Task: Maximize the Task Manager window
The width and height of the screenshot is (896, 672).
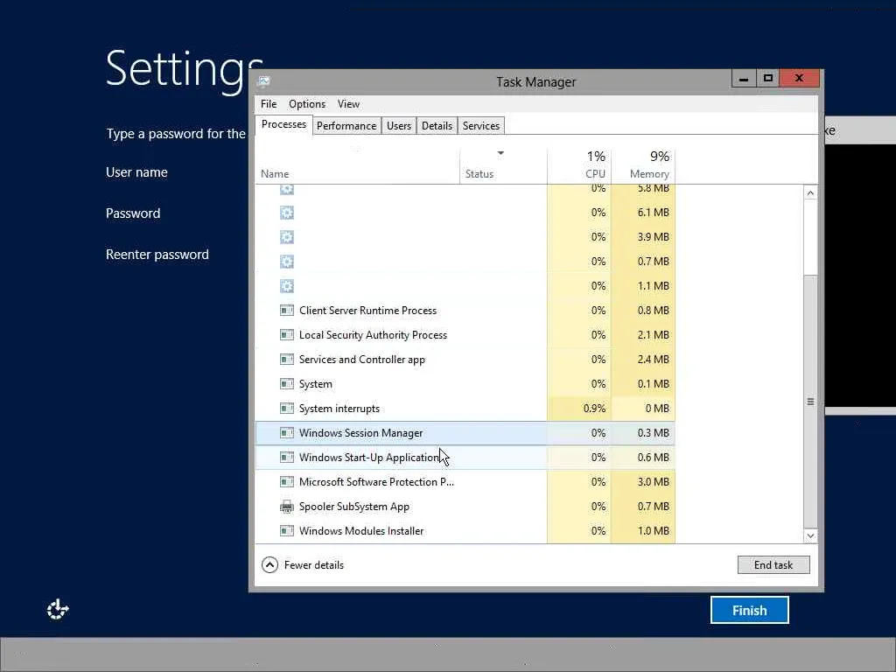Action: click(x=768, y=79)
